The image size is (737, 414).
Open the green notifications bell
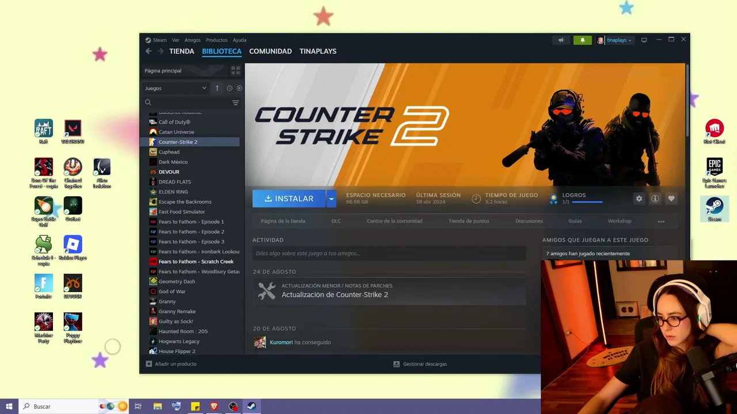point(583,40)
